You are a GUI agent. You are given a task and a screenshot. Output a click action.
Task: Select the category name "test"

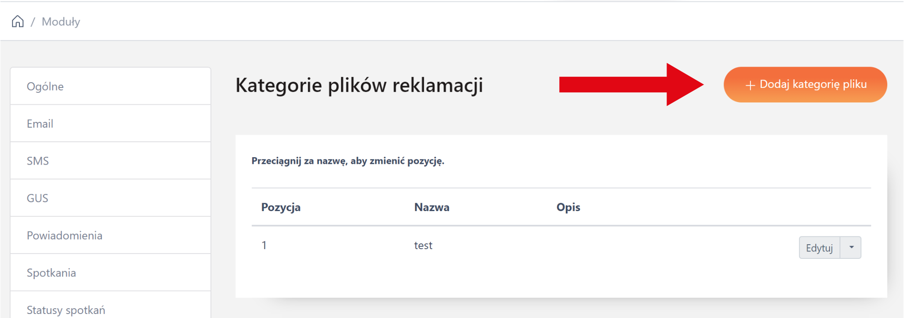point(423,246)
